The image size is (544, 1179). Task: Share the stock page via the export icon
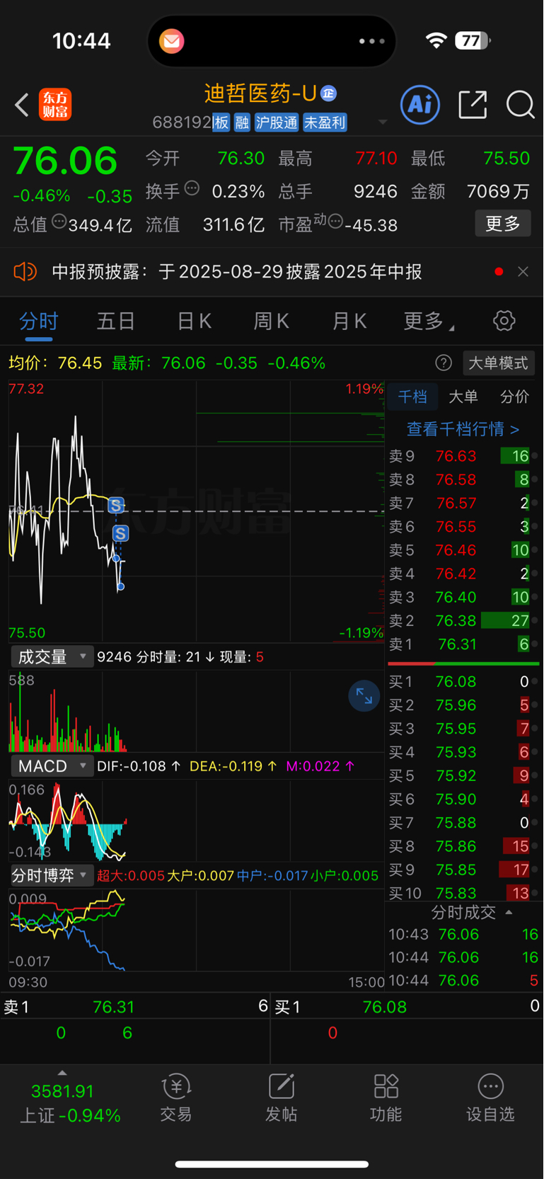(x=473, y=105)
